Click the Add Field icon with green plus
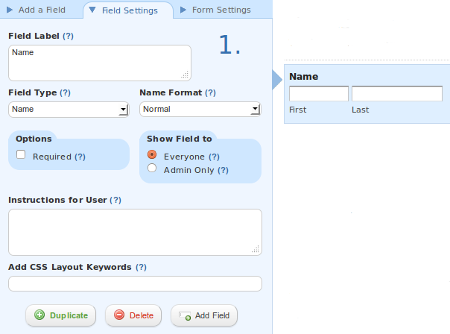Image resolution: width=450 pixels, height=334 pixels. coord(185,316)
